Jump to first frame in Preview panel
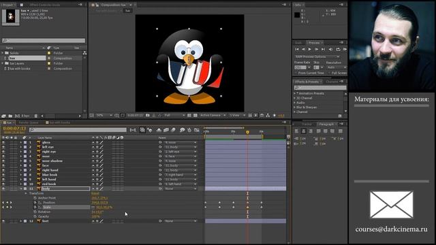Screen dimensions: 436x245 (297, 49)
